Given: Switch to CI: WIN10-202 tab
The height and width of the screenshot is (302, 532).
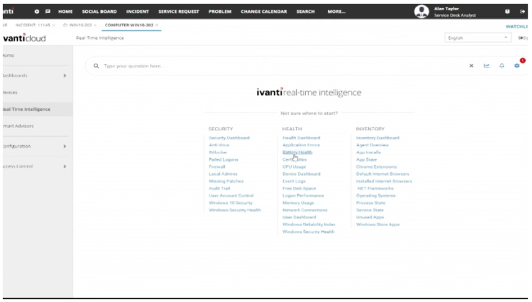Looking at the screenshot, I should pyautogui.click(x=77, y=25).
